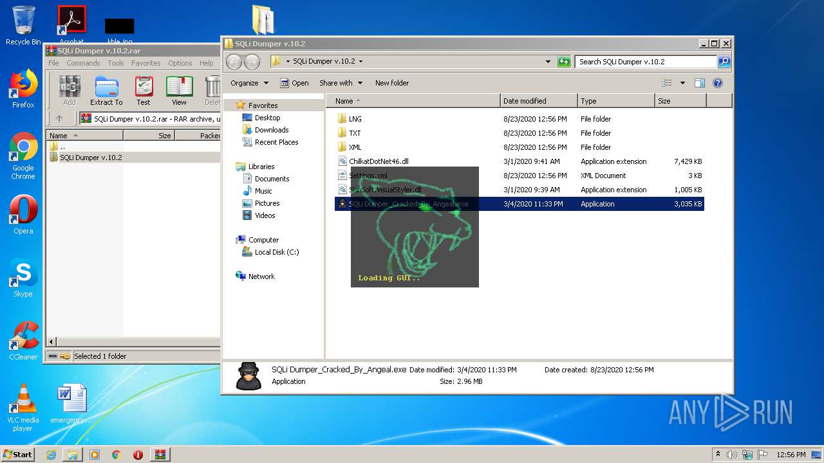The width and height of the screenshot is (824, 463).
Task: Click the View icon in WinRAR toolbar
Action: pos(179,90)
